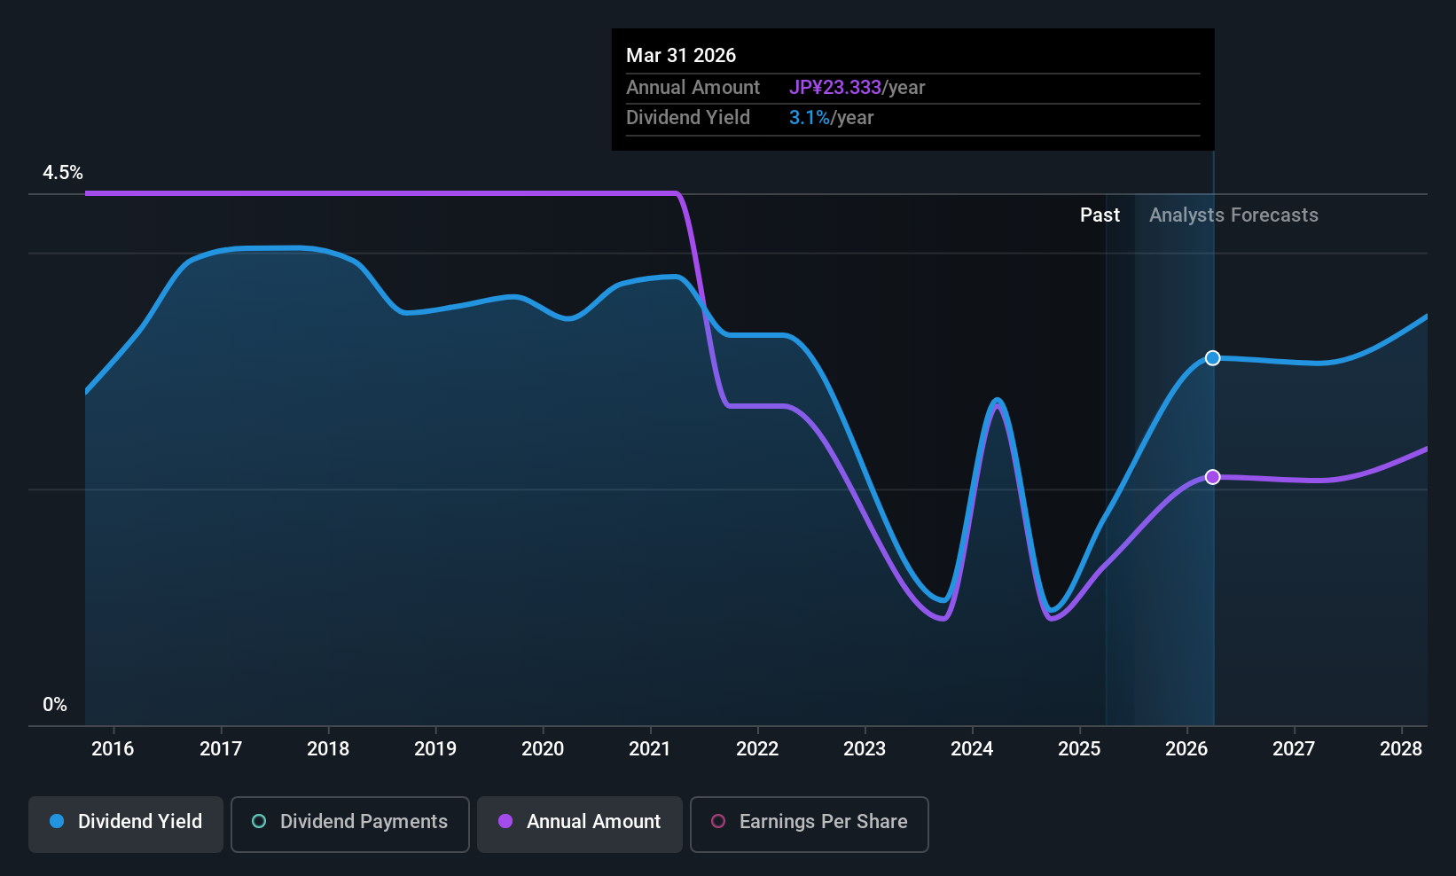Viewport: 1456px width, 876px height.
Task: Toggle the Earnings Per Share legend button
Action: coord(810,825)
